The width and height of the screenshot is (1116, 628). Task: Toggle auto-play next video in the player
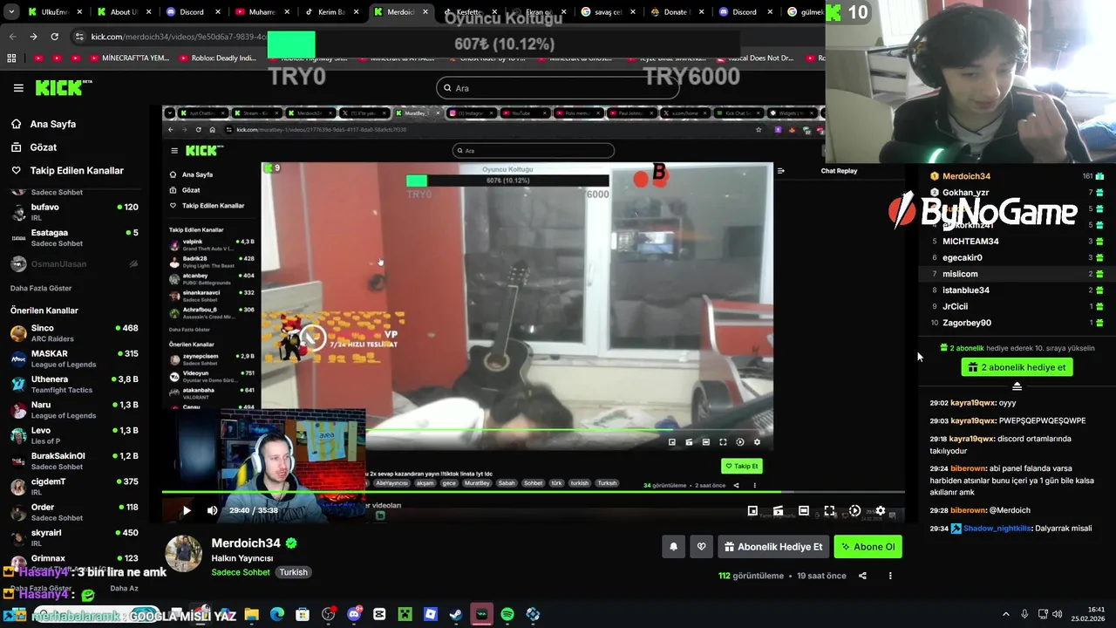854,510
